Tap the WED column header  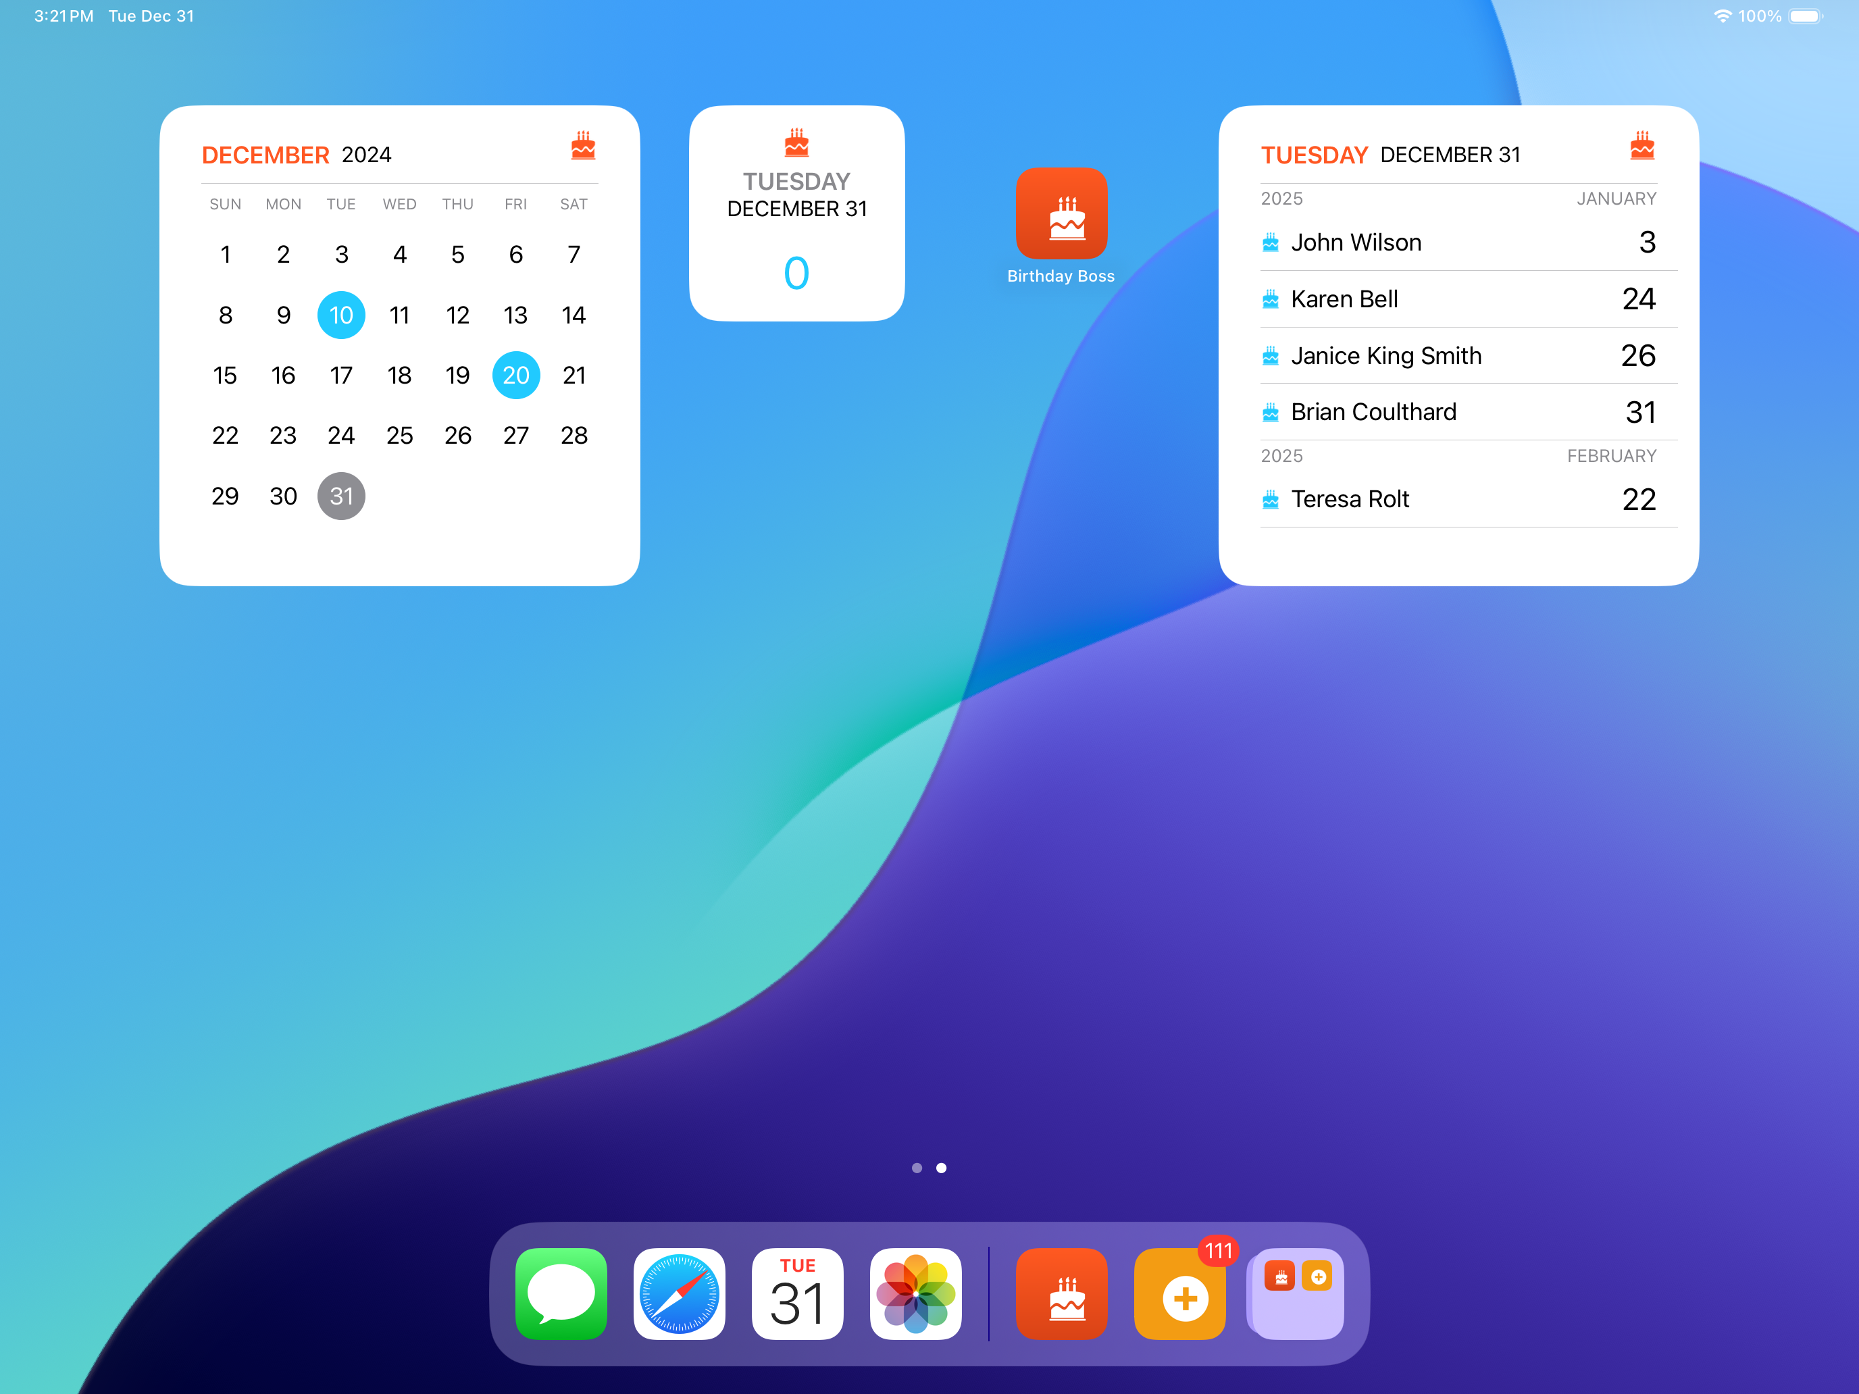[399, 204]
